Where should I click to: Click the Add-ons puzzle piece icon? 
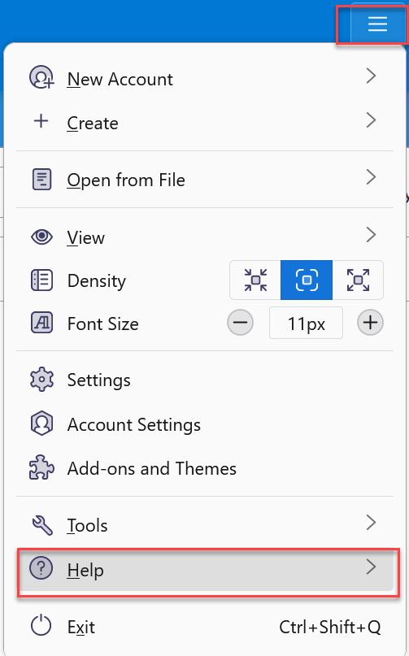coord(41,467)
